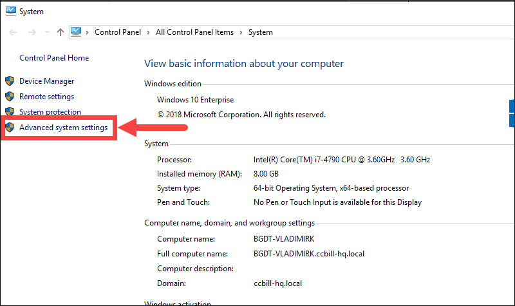Image resolution: width=515 pixels, height=306 pixels.
Task: Click the Intel Core i7-4790 processor value
Action: click(342, 160)
